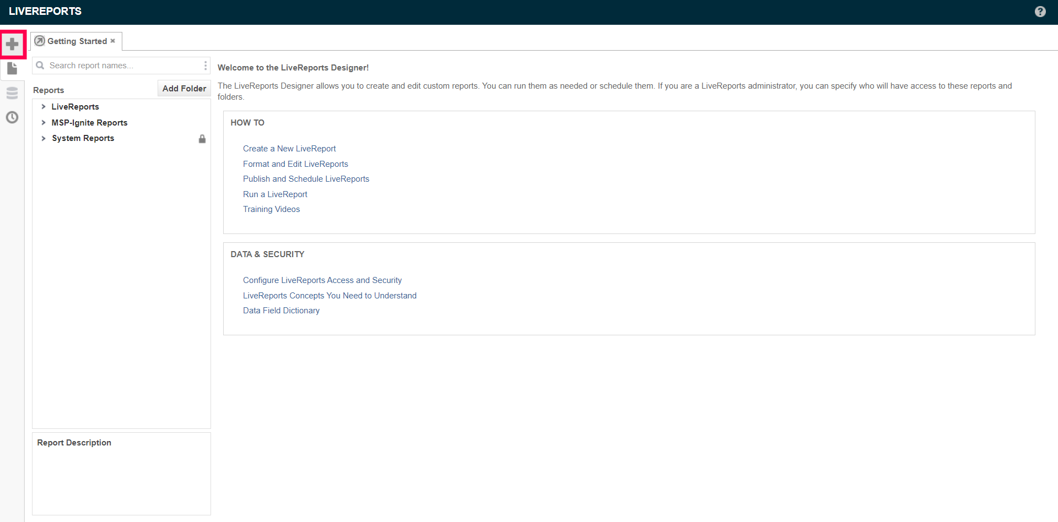Close the Getting Started tab
Viewport: 1058px width, 522px height.
(x=113, y=41)
